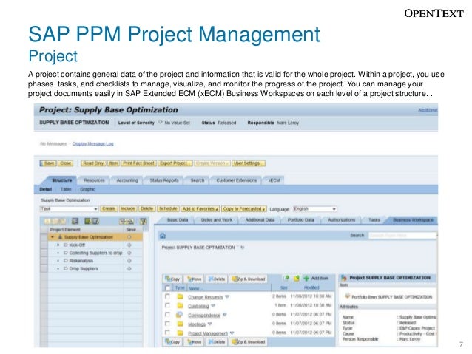Click the Search From Here input field
Screen dimensions: 472x354
click(402, 236)
